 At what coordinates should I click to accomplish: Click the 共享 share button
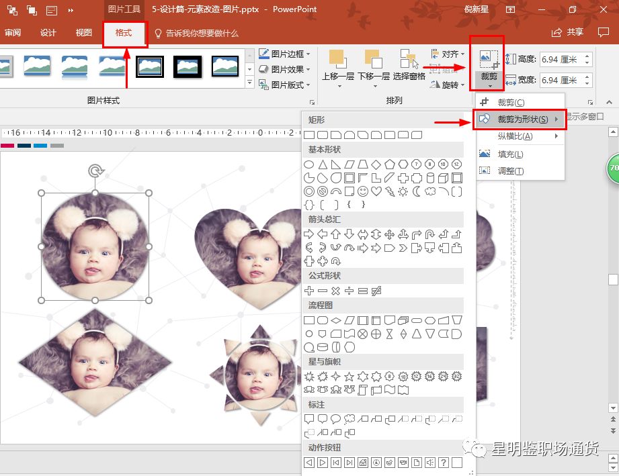pos(568,32)
